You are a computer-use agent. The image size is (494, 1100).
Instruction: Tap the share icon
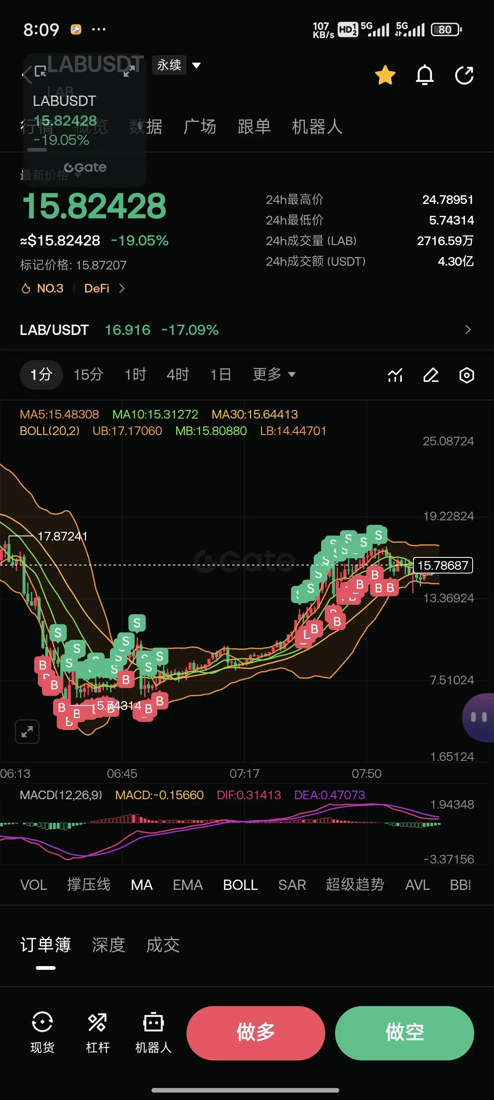pos(464,75)
